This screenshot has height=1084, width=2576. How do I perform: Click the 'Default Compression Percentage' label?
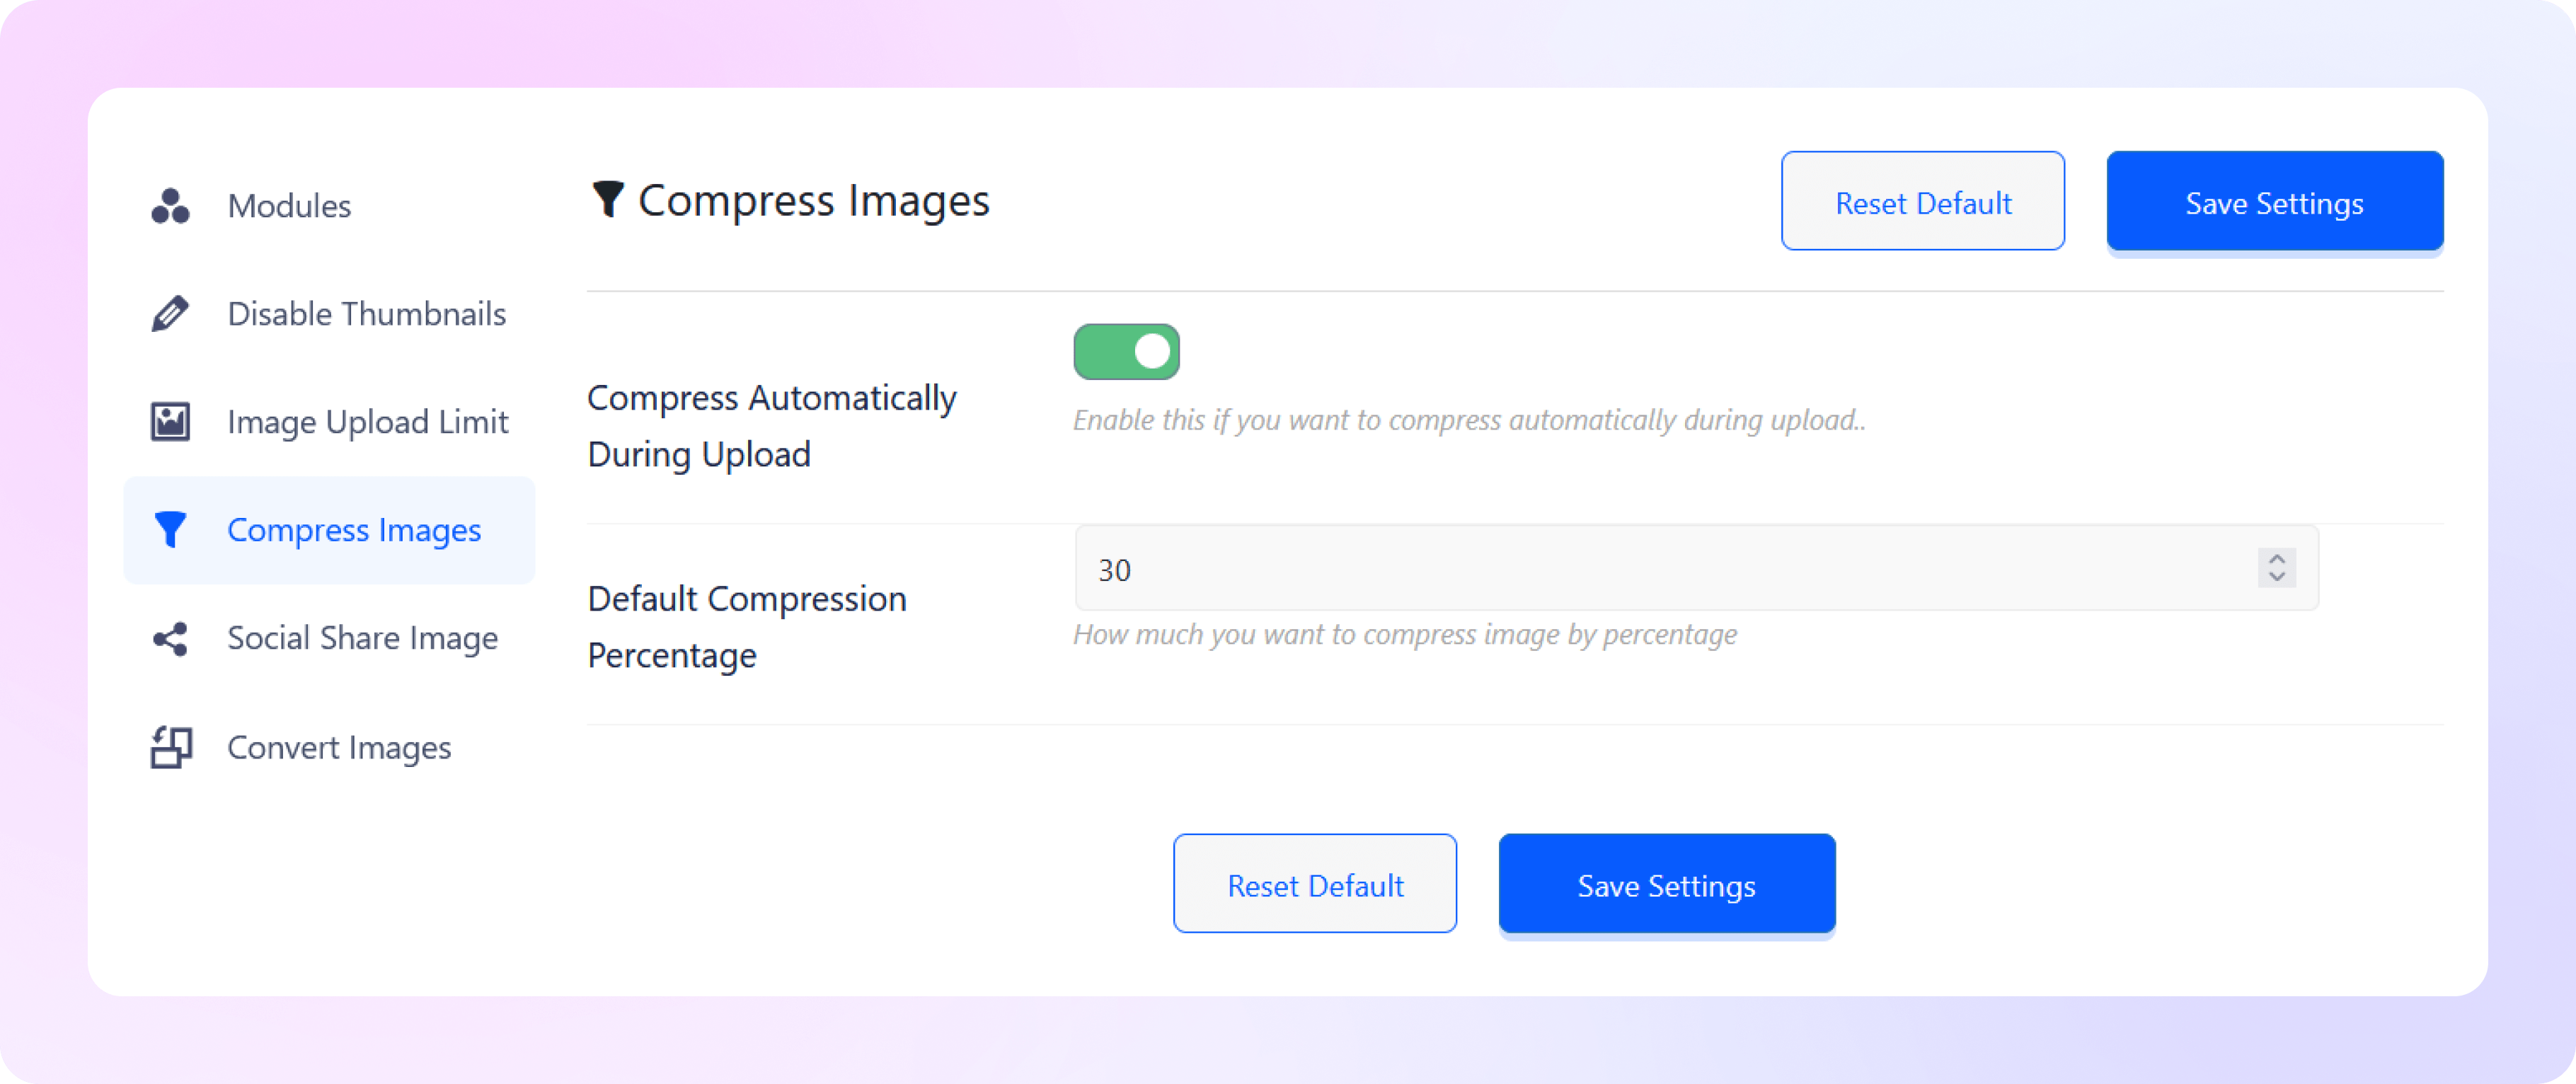coord(746,627)
